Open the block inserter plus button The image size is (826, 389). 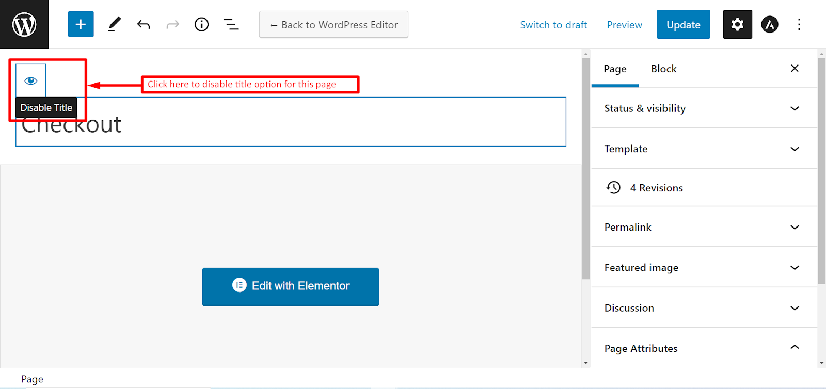[x=81, y=24]
